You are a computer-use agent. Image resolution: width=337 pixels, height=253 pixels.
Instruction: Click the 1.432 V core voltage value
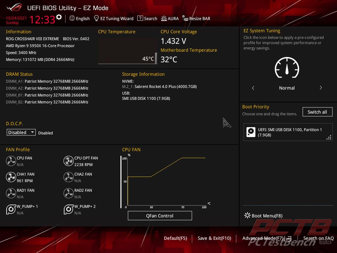[173, 41]
